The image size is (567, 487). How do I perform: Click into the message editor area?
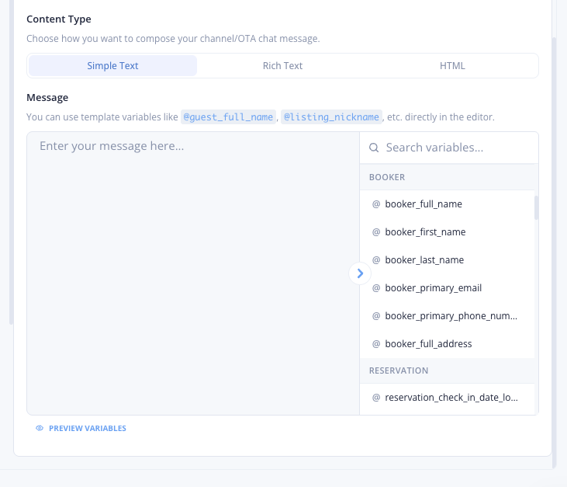tap(193, 273)
